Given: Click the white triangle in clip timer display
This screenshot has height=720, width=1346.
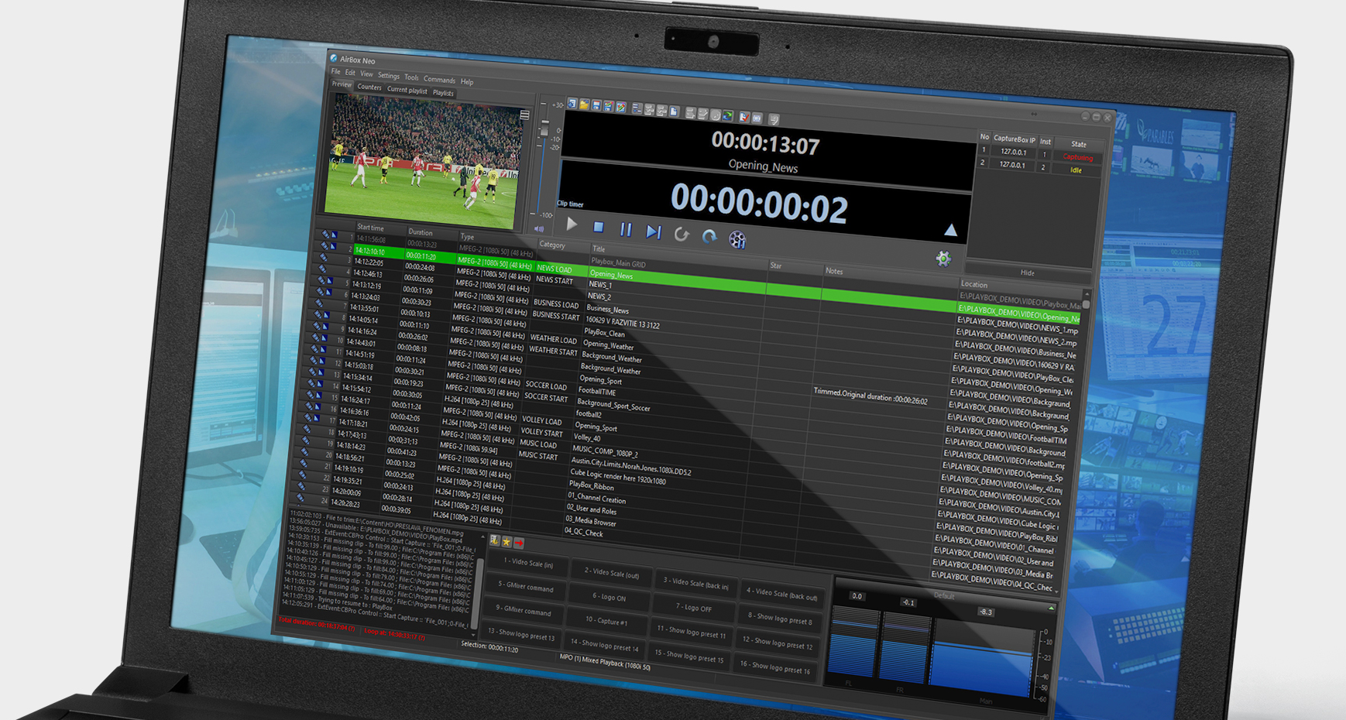Looking at the screenshot, I should pyautogui.click(x=951, y=230).
